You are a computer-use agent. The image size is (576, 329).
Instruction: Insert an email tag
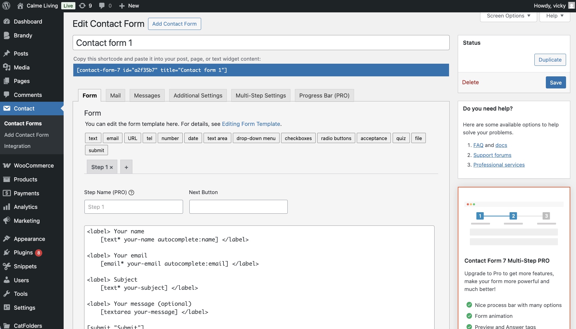(112, 138)
